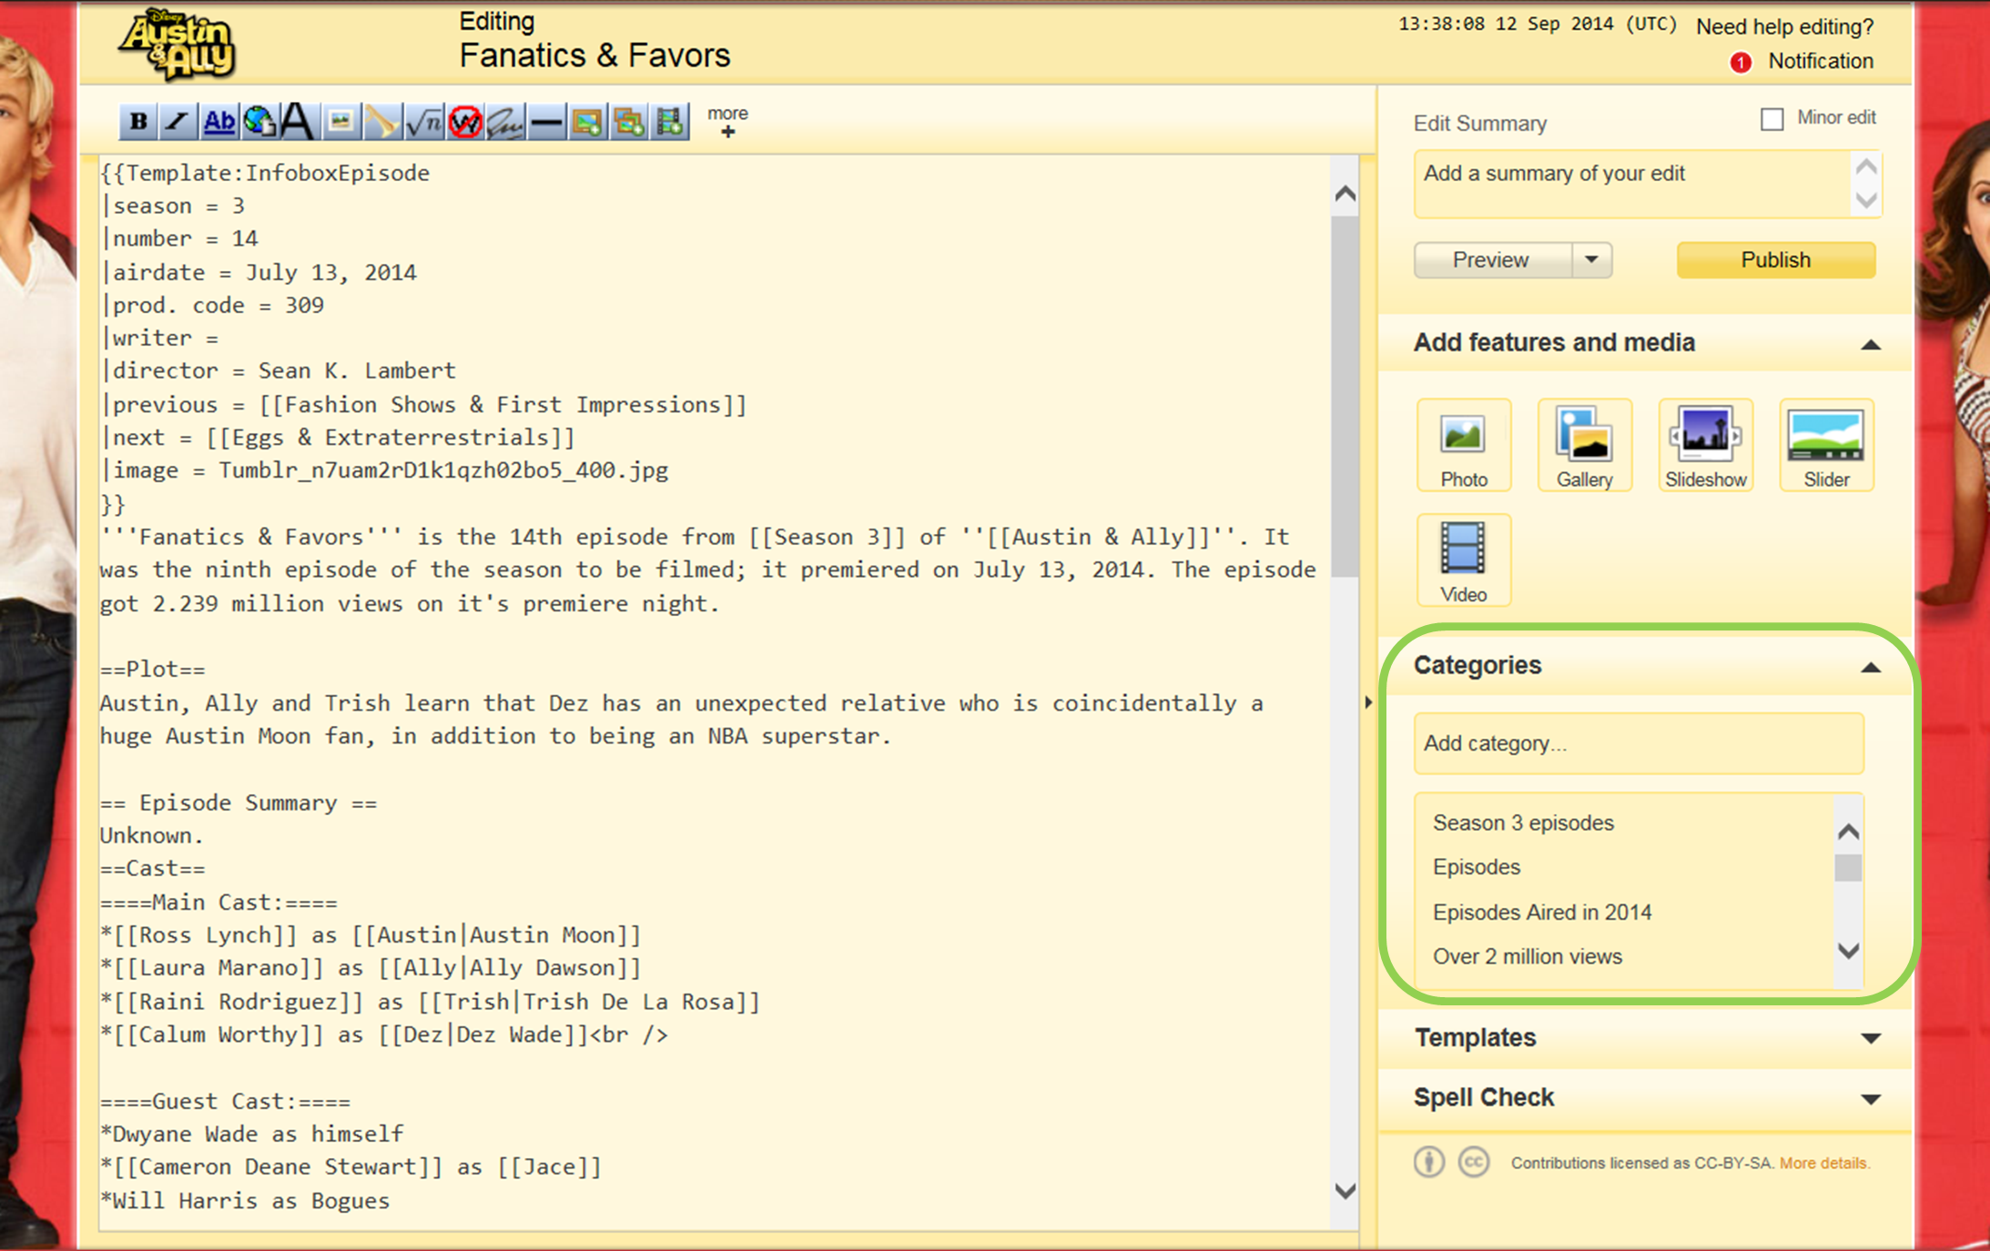The height and width of the screenshot is (1251, 1990).
Task: Select the Episodes Aired in 2014 category
Action: [1541, 912]
